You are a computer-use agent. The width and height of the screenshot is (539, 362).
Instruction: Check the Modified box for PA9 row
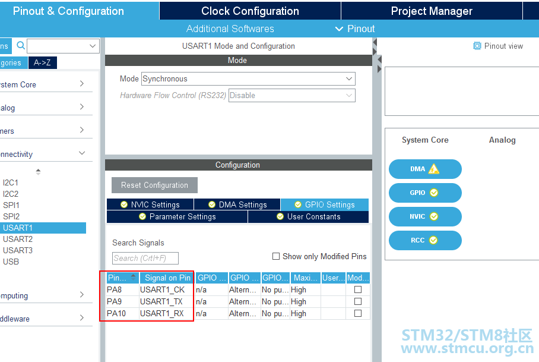(358, 301)
